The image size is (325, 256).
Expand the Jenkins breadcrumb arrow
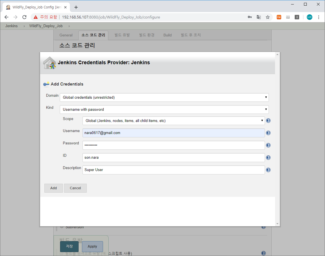click(x=24, y=26)
